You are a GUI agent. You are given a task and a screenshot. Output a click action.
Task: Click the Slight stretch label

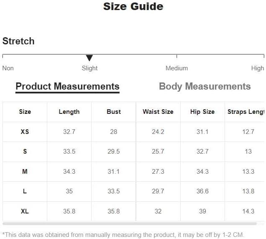pos(90,68)
